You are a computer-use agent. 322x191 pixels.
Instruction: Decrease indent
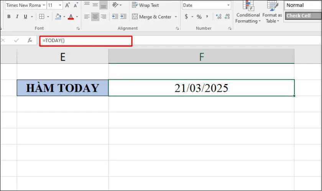point(115,16)
